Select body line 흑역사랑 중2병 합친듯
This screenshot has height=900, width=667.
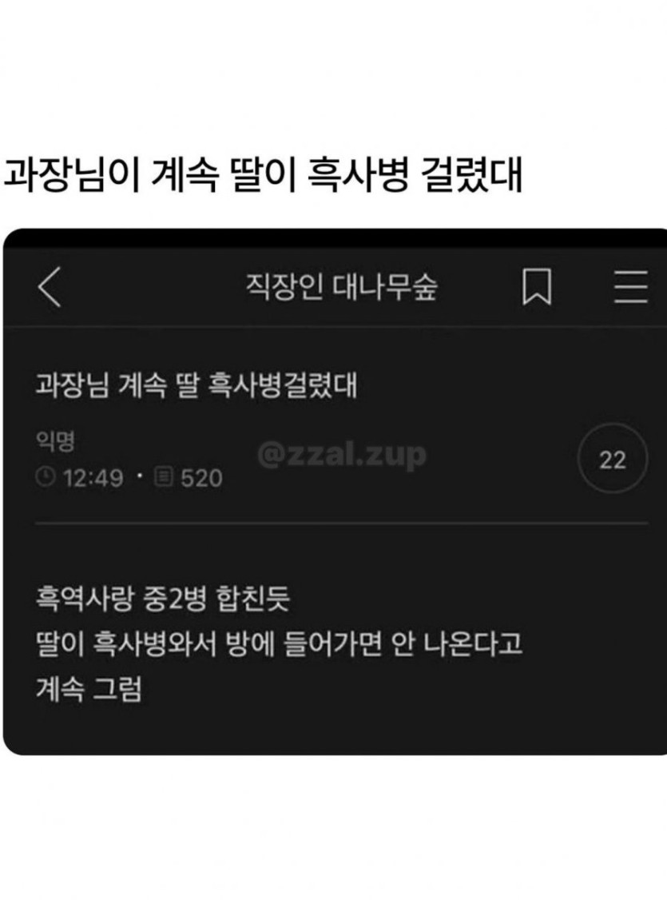[x=163, y=598]
